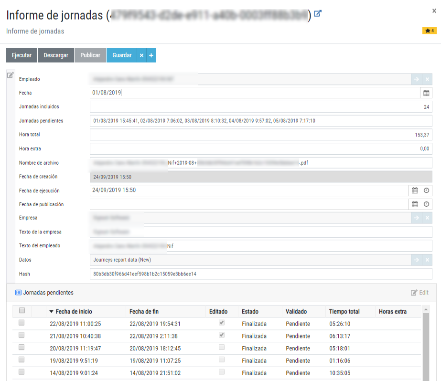Save changes with Guardar button
This screenshot has width=441, height=381.
click(122, 55)
